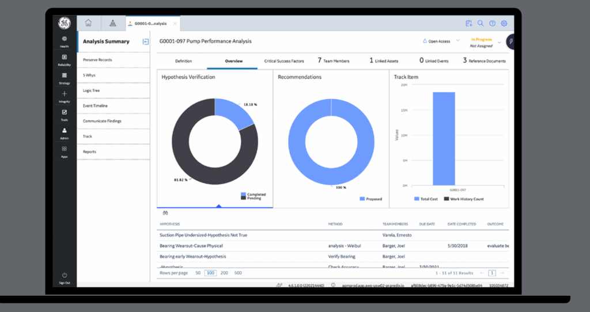This screenshot has width=590, height=312.
Task: Switch to Critical Success Factors tab
Action: [283, 60]
